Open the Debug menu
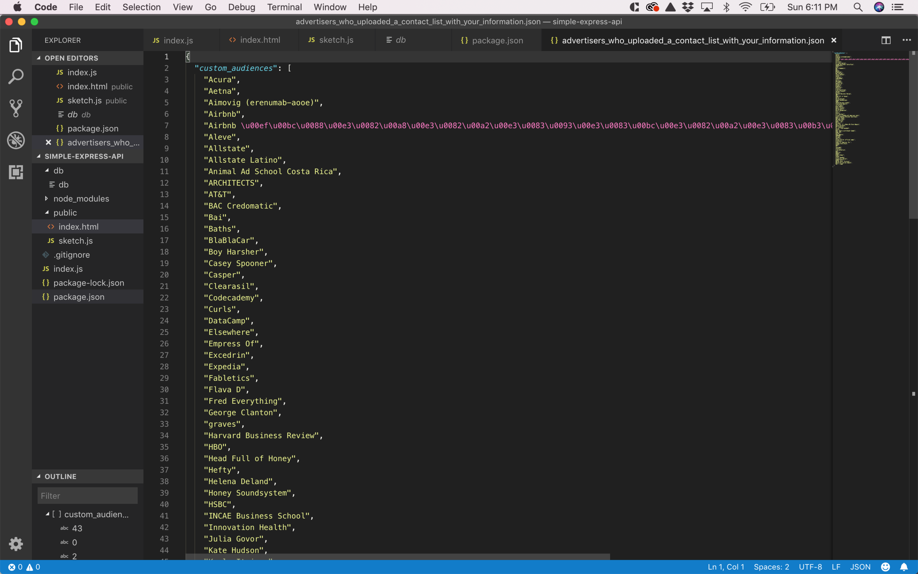The height and width of the screenshot is (574, 918). pos(241,7)
